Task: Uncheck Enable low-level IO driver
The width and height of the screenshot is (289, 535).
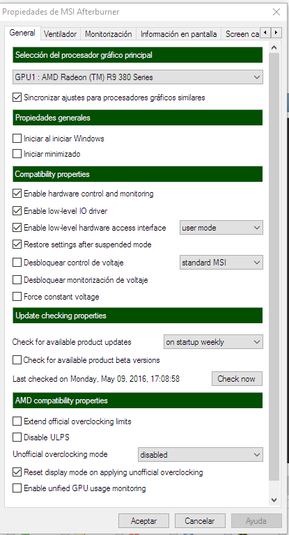Action: point(17,211)
